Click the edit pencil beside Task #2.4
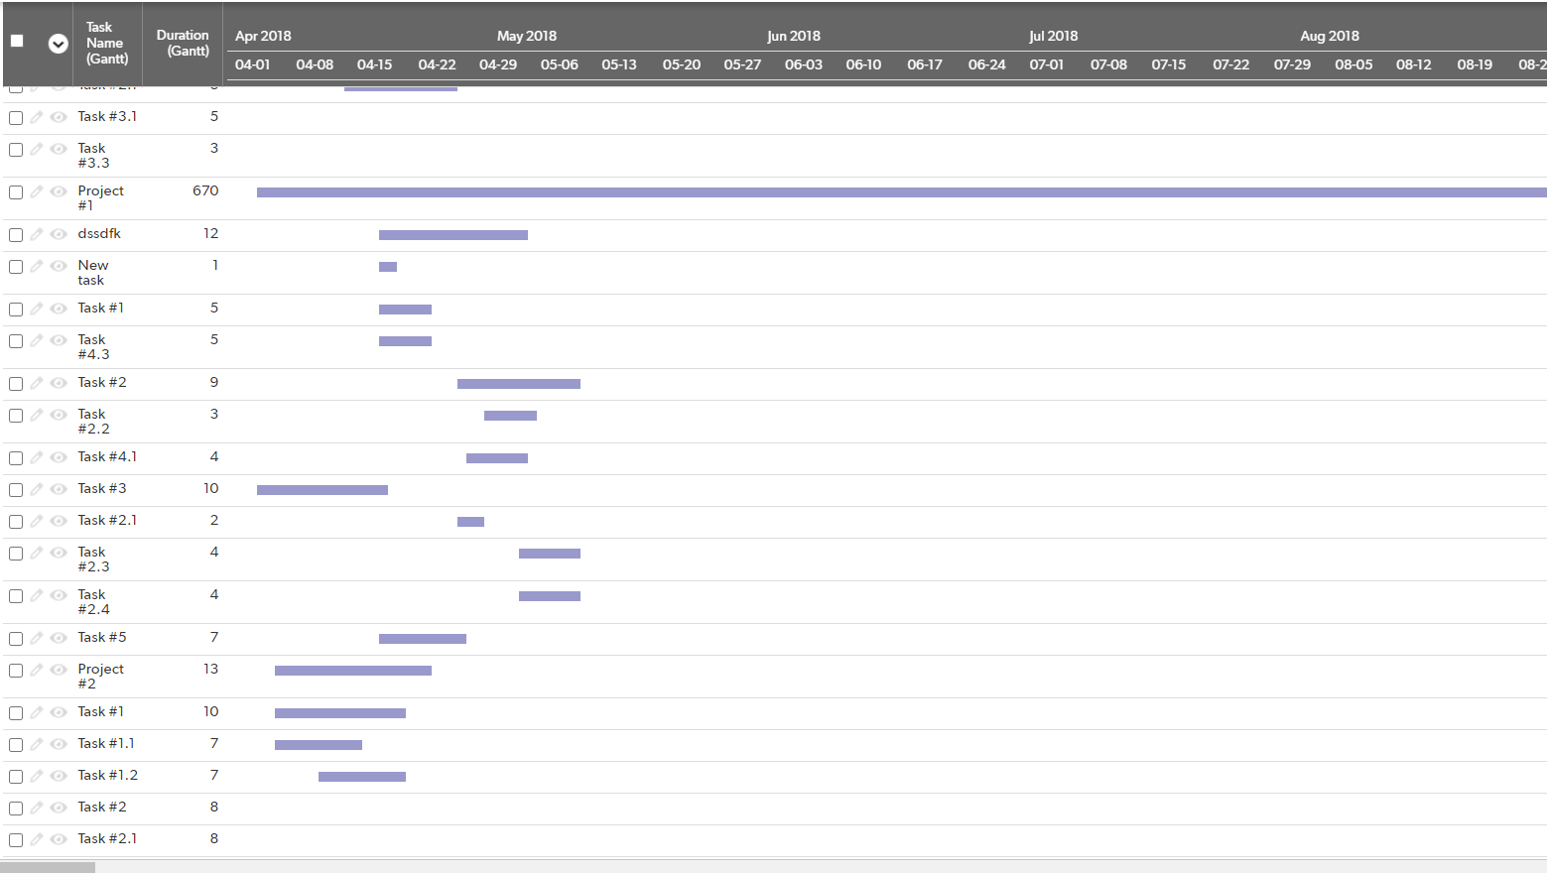The width and height of the screenshot is (1547, 873). pos(37,595)
